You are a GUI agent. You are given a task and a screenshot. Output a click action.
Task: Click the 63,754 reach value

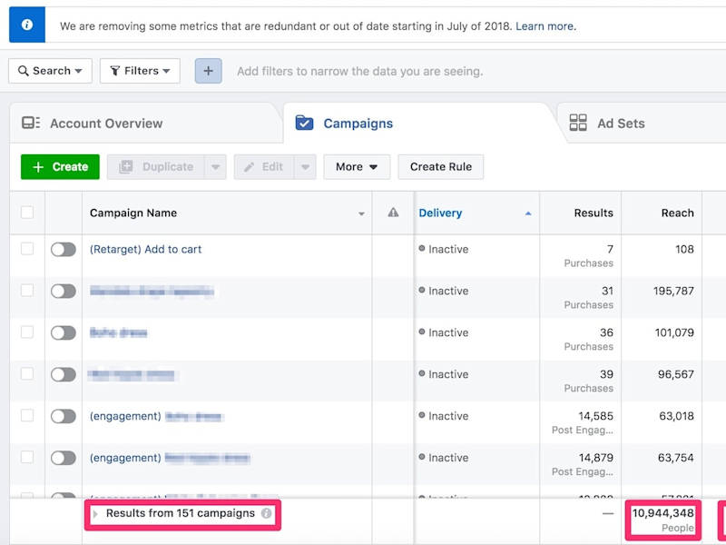pyautogui.click(x=676, y=458)
